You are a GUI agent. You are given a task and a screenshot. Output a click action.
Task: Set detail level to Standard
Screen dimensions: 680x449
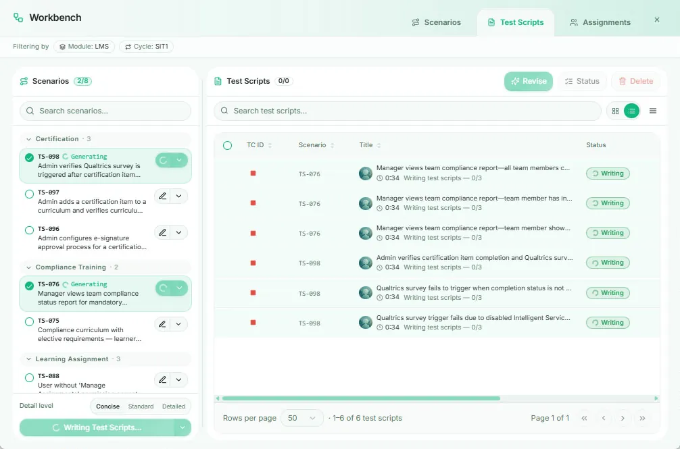tap(141, 406)
